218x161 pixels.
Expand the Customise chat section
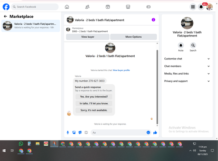pyautogui.click(x=187, y=59)
